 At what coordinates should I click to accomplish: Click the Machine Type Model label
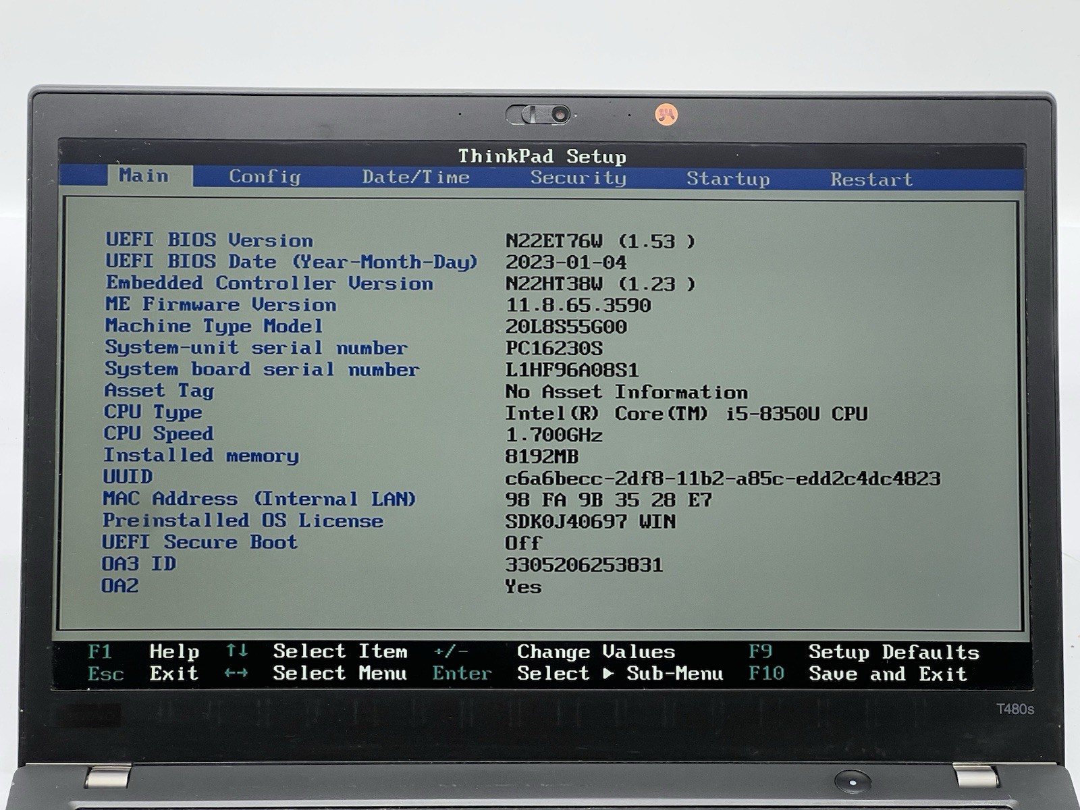pyautogui.click(x=214, y=326)
